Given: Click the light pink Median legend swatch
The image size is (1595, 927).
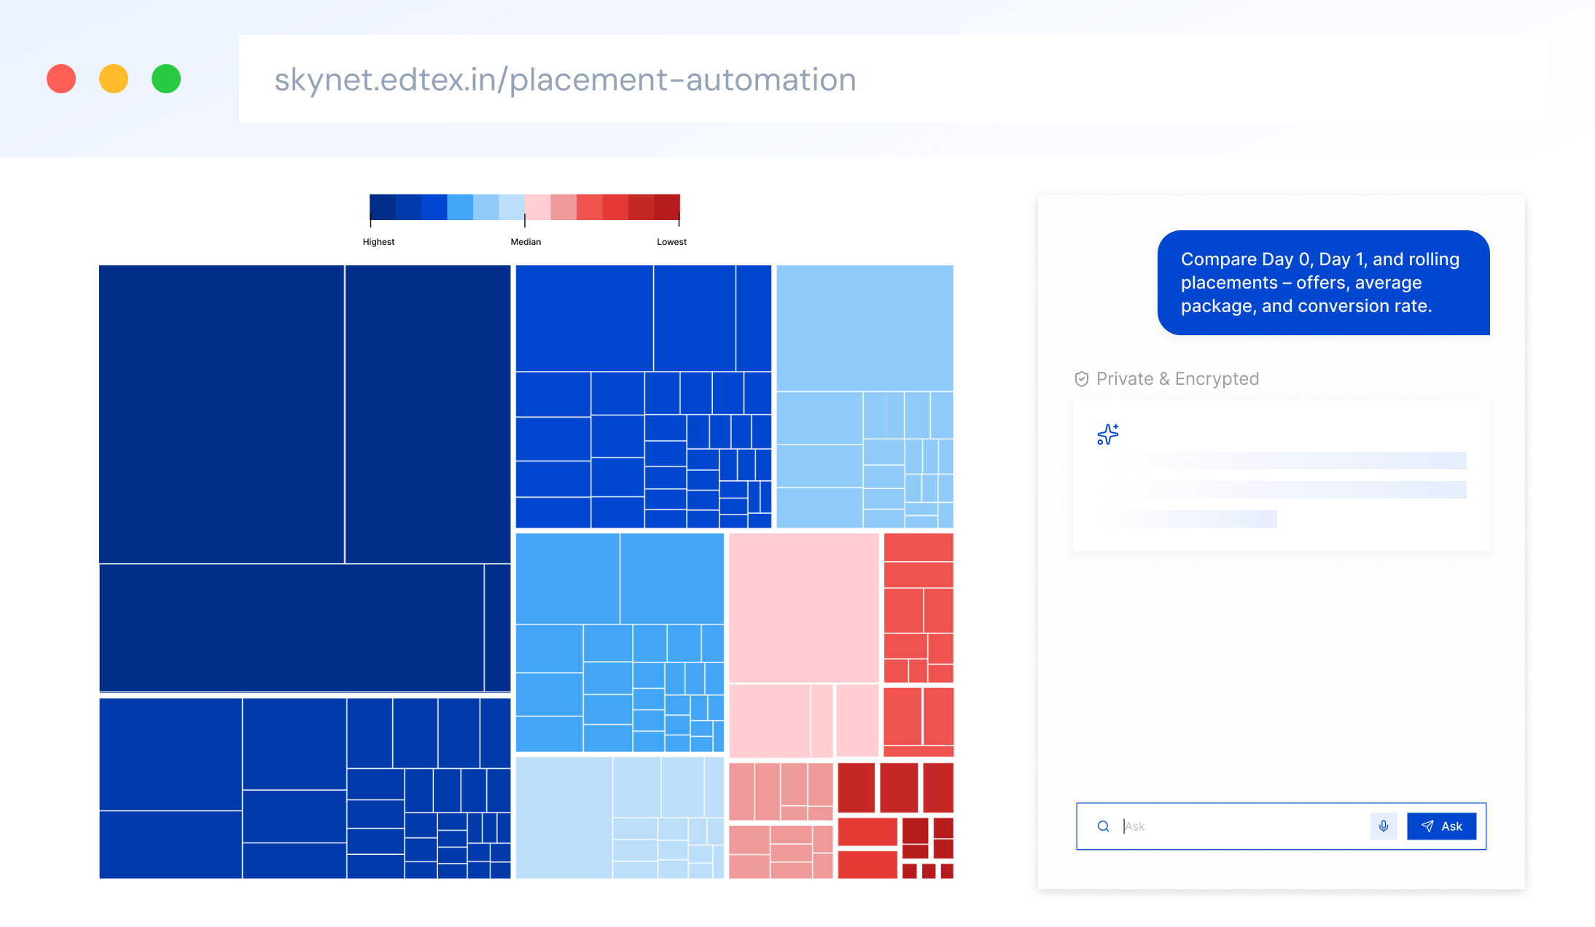Looking at the screenshot, I should click(x=537, y=207).
